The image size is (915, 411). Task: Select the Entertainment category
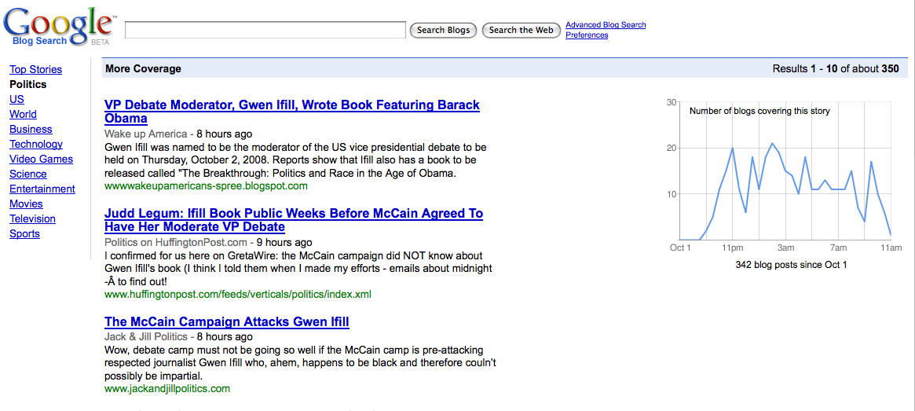click(x=42, y=189)
